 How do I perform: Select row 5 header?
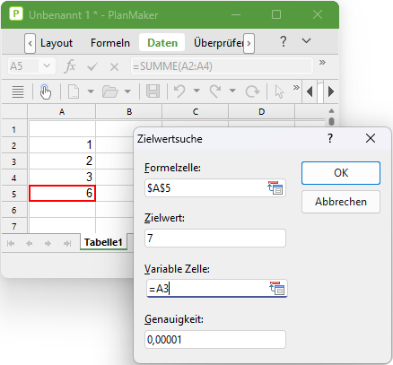click(14, 194)
